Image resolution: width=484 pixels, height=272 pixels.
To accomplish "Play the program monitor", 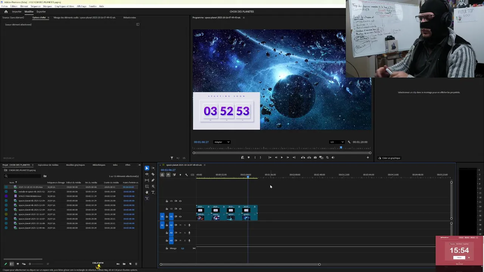I will (x=282, y=158).
